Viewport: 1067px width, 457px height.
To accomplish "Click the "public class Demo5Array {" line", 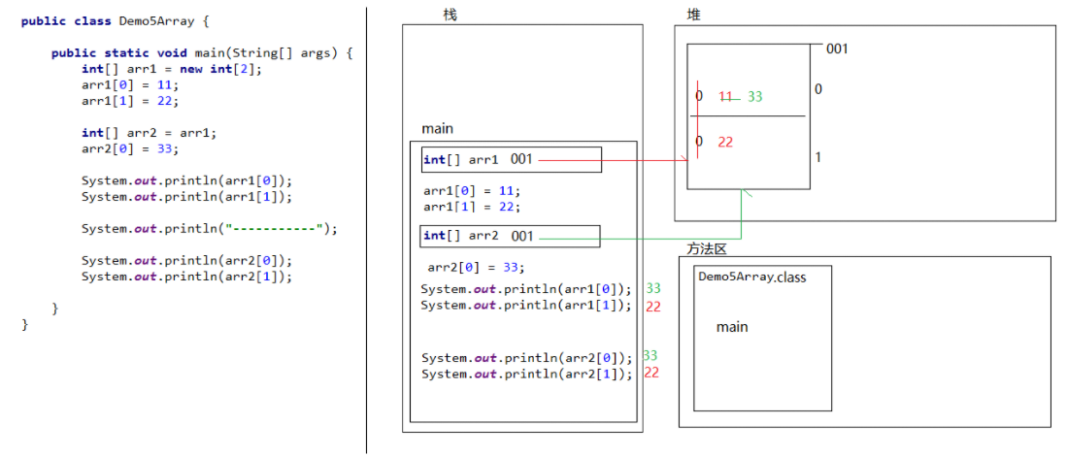I will coord(115,21).
